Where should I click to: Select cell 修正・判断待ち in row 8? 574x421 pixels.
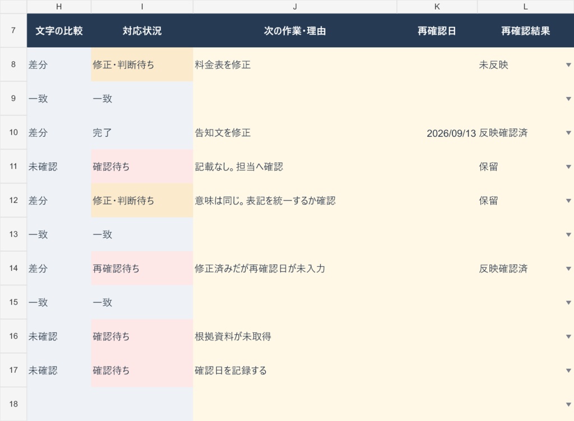coord(142,64)
